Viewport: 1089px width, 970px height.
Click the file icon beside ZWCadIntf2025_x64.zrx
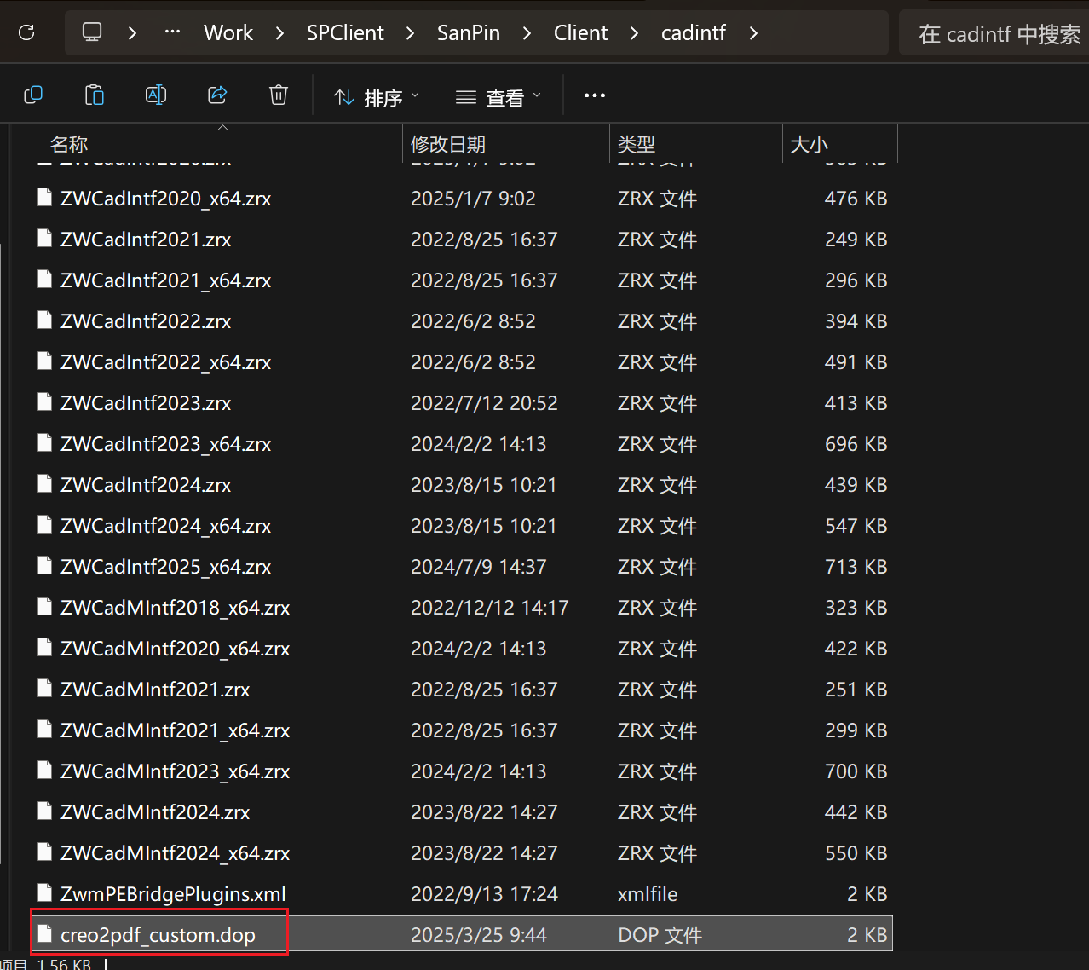click(x=45, y=566)
